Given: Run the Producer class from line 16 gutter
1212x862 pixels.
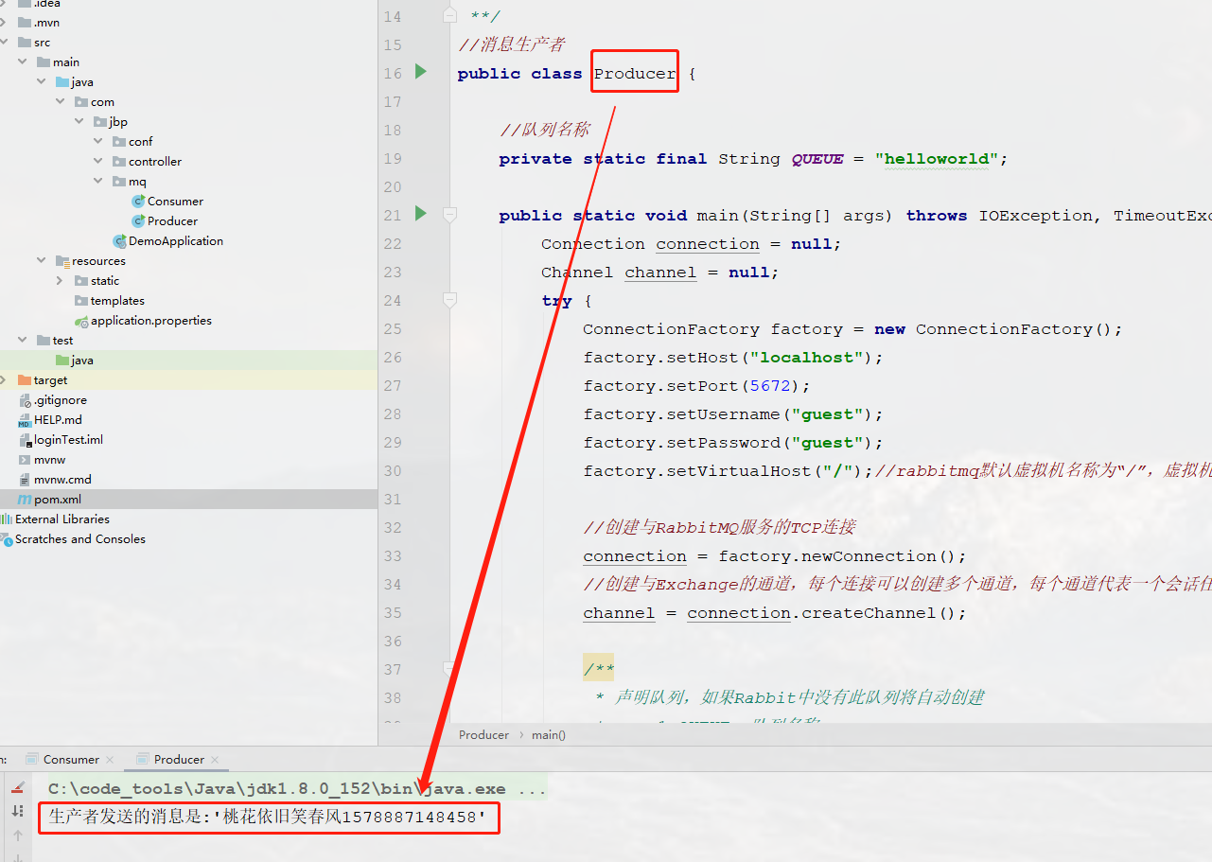Looking at the screenshot, I should (x=421, y=72).
